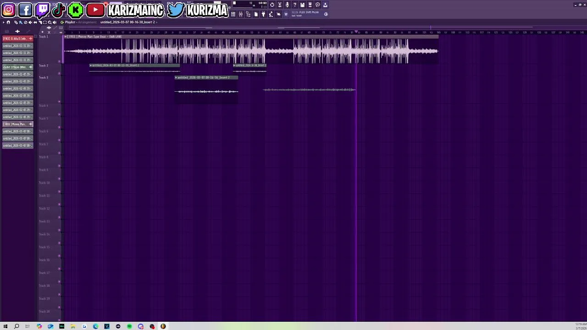Viewport: 587px width, 330px height.
Task: Open the untitled_2026-03-07 00-16-38_Insert 2 clip selector
Action: [127, 22]
